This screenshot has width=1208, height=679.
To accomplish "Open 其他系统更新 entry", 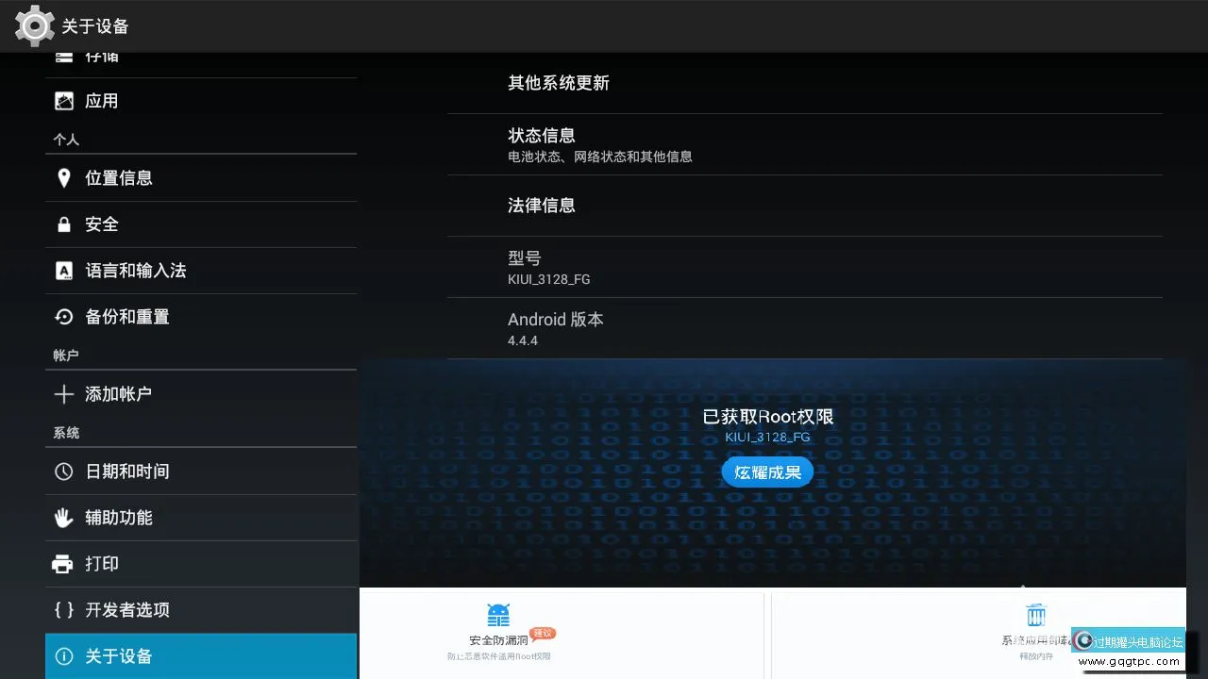I will tap(804, 84).
